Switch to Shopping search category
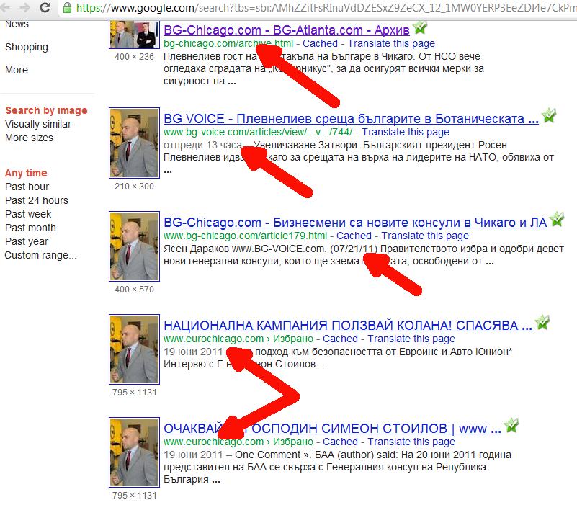The height and width of the screenshot is (505, 577). (x=27, y=47)
